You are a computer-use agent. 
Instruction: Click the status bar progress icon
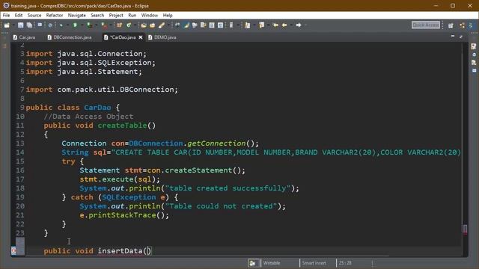pyautogui.click(x=253, y=263)
